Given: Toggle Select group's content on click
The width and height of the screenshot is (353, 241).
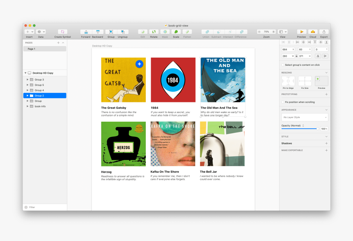Looking at the screenshot, I should click(x=283, y=65).
